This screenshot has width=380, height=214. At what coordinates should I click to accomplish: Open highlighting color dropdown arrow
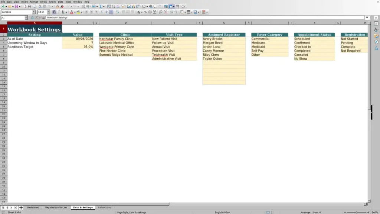[82, 12]
